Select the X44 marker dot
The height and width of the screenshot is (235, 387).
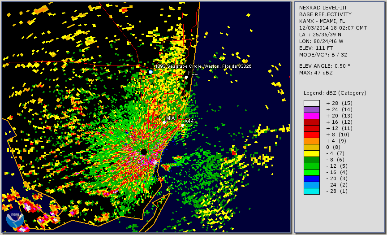click(x=183, y=126)
